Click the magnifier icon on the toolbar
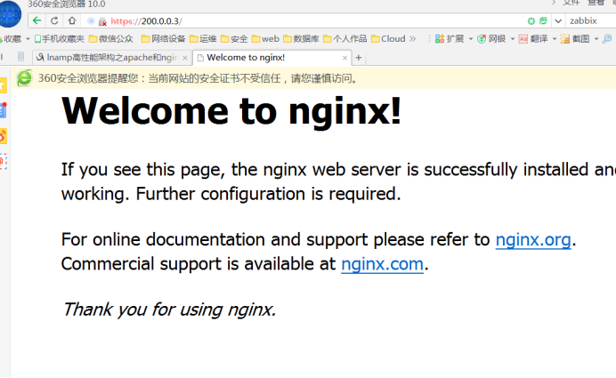 607,38
